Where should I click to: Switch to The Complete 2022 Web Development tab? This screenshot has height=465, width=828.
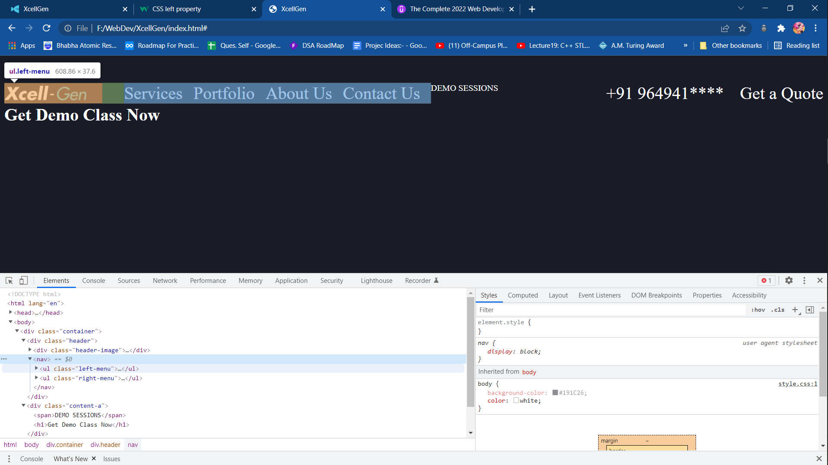(455, 9)
